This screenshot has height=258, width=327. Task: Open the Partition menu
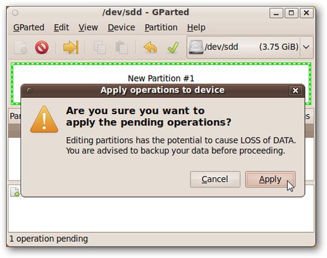coord(161,28)
